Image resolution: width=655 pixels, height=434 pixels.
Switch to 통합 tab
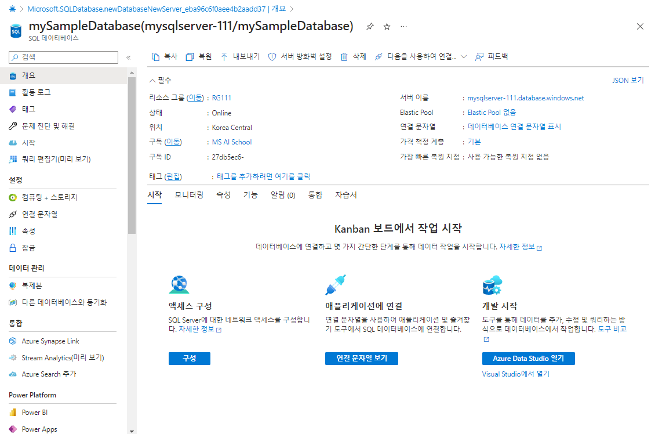[x=315, y=196]
